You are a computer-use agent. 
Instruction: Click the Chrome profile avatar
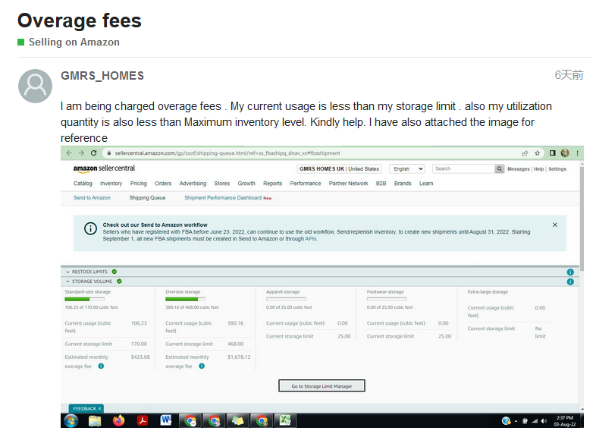click(x=565, y=153)
